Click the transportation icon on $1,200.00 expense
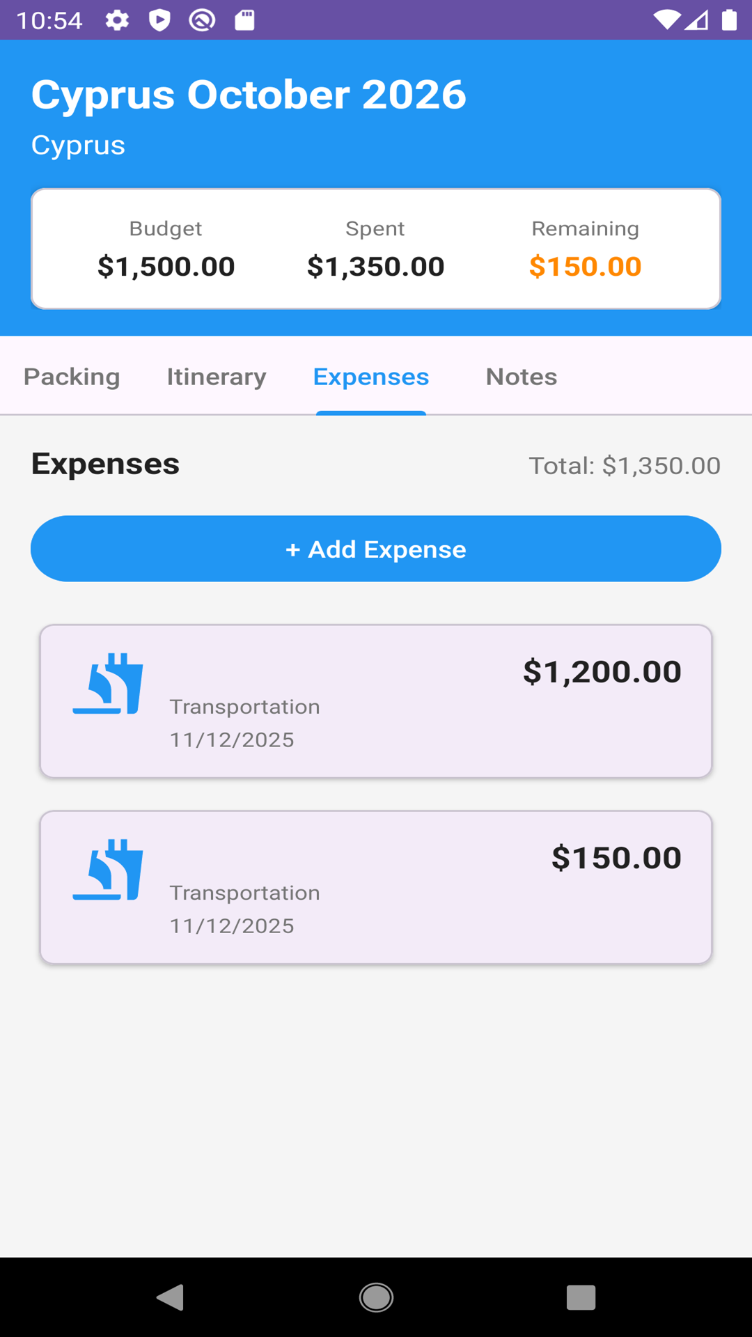This screenshot has height=1337, width=752. click(108, 684)
